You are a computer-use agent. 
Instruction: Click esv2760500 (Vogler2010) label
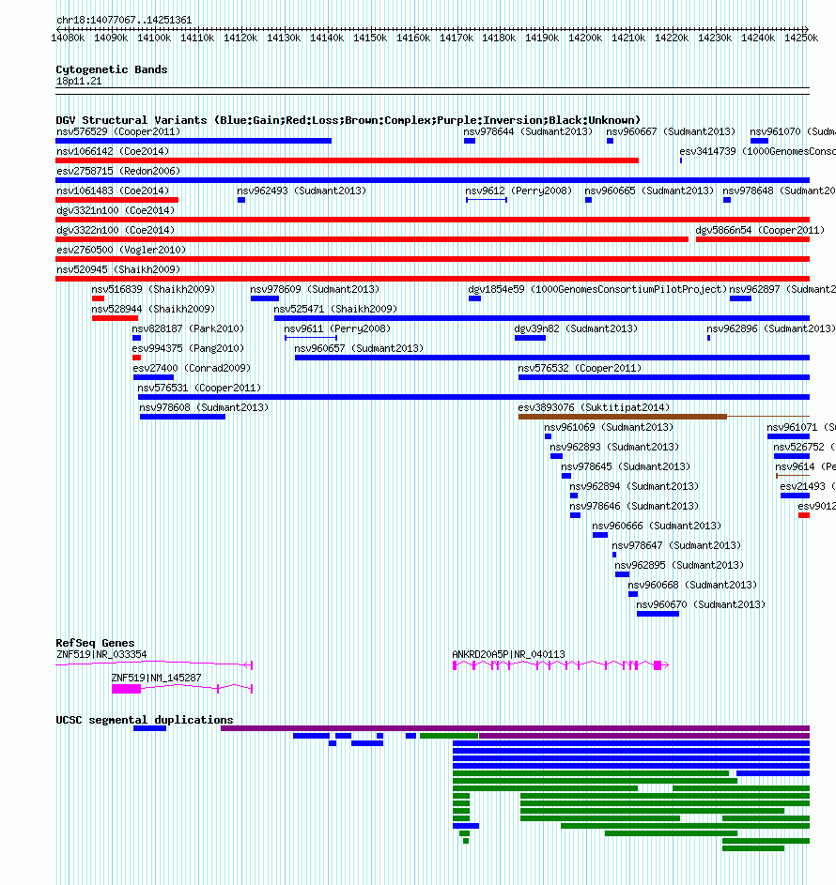(x=121, y=250)
